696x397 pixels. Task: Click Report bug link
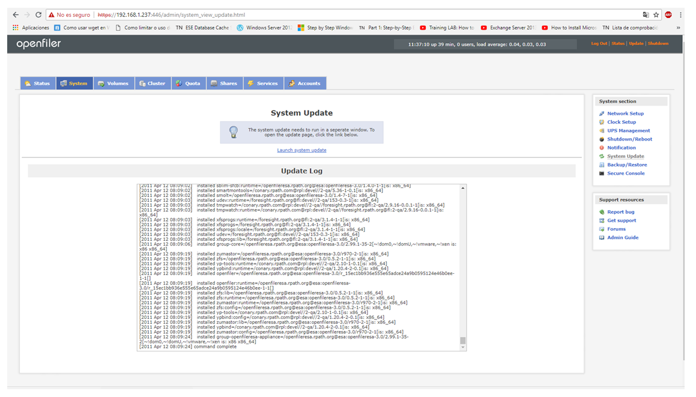[620, 212]
